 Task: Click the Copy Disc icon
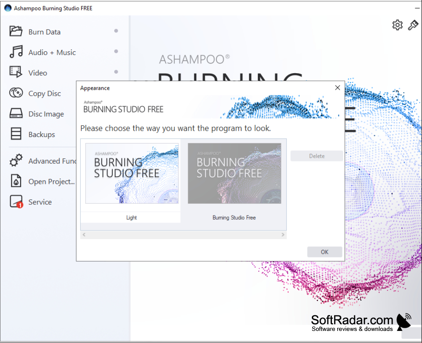click(x=16, y=93)
